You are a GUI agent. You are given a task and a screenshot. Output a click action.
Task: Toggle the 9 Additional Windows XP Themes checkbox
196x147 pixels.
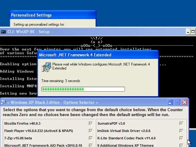(x=181, y=145)
